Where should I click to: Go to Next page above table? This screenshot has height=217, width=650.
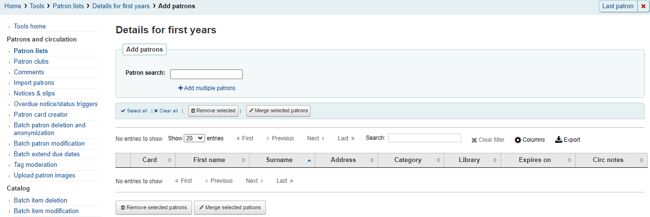point(316,138)
